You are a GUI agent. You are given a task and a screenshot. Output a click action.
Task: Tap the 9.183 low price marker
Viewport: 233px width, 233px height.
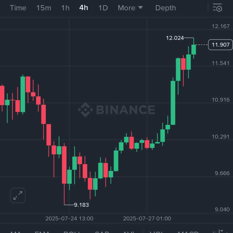click(x=81, y=205)
